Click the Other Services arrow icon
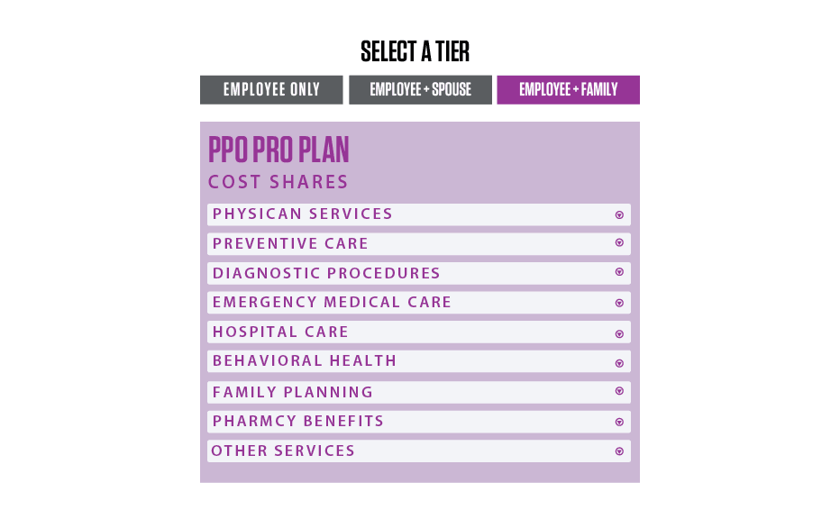Viewport: 840px width, 519px height. (619, 451)
